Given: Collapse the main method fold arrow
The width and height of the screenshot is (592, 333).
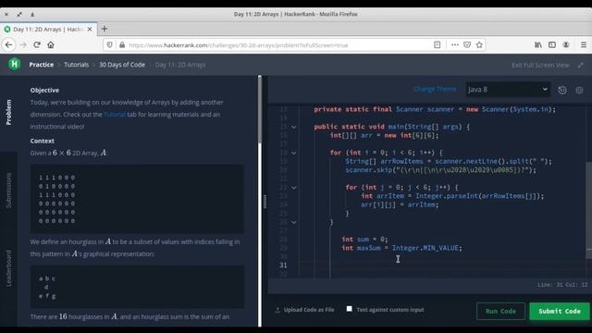Looking at the screenshot, I should 294,127.
